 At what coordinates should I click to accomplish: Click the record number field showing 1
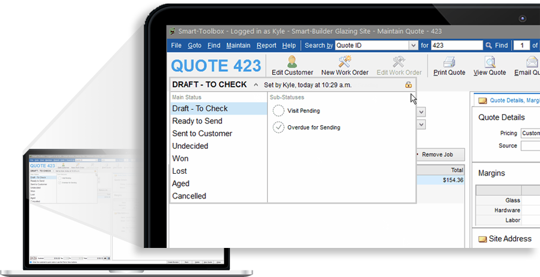pos(522,45)
